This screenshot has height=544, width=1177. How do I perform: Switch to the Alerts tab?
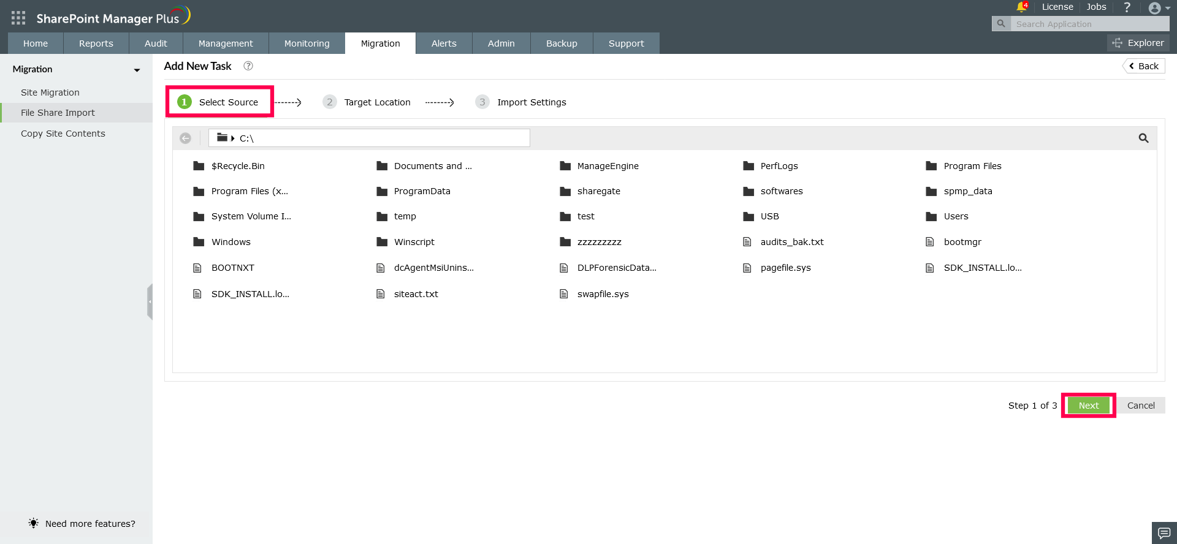[x=444, y=43]
